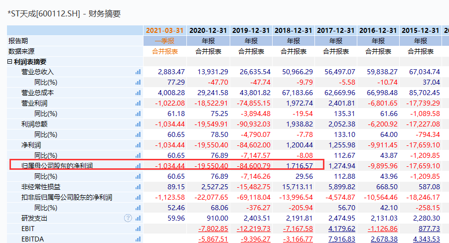Select the 2015-12-31 column header

click(421, 30)
